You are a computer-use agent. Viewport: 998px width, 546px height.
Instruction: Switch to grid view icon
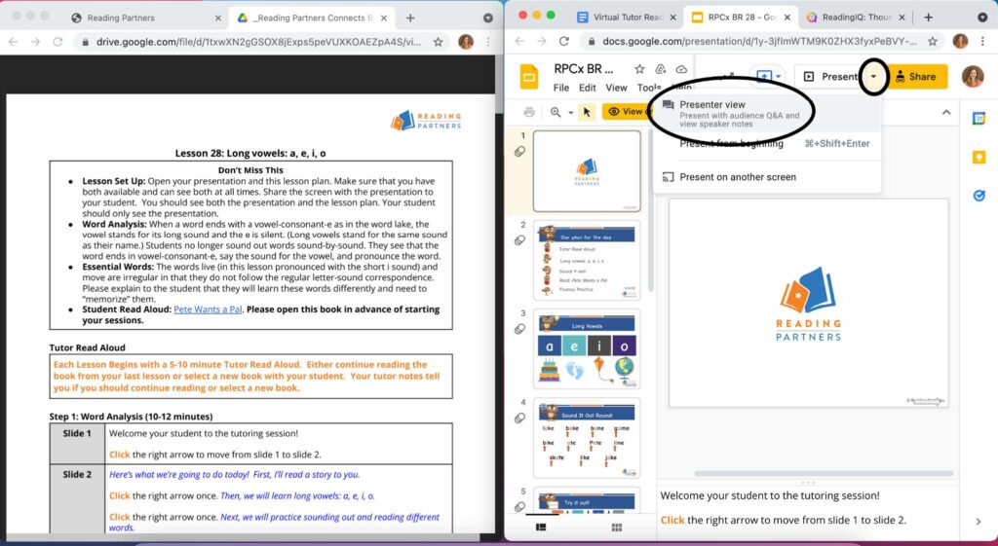coord(616,527)
